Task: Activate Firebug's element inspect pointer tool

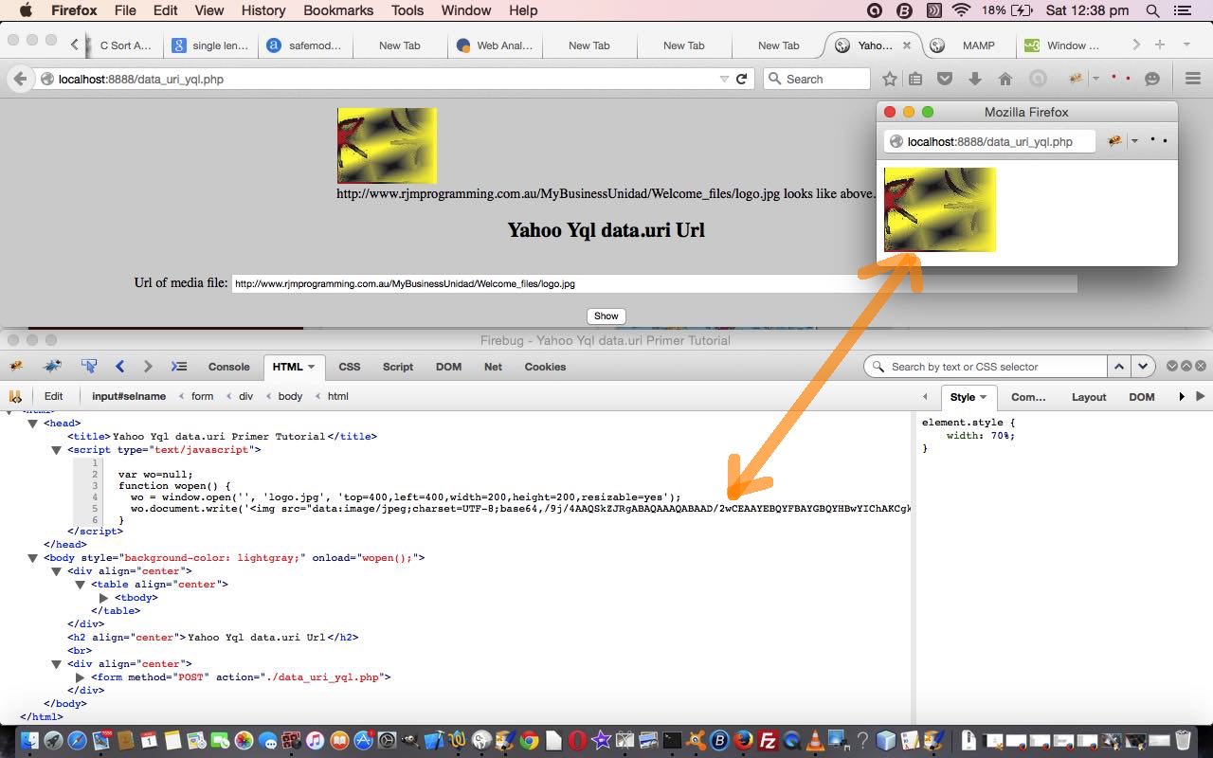Action: 89,367
